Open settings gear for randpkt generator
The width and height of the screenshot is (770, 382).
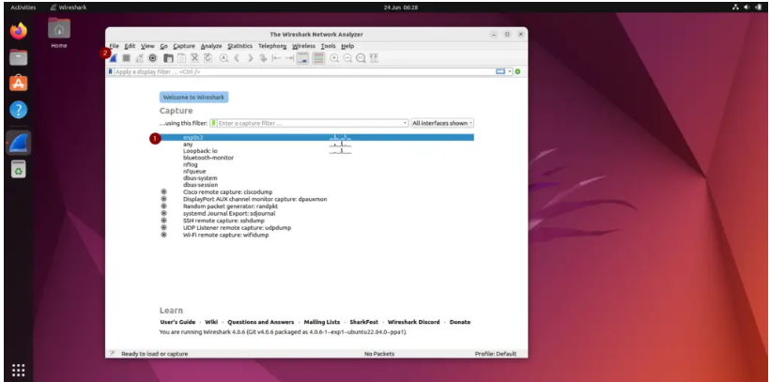tap(164, 206)
